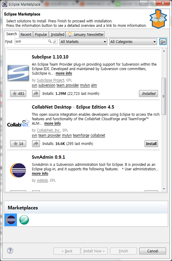The width and height of the screenshot is (172, 261).
Task: Switch to the Search tab
Action: [x=12, y=34]
